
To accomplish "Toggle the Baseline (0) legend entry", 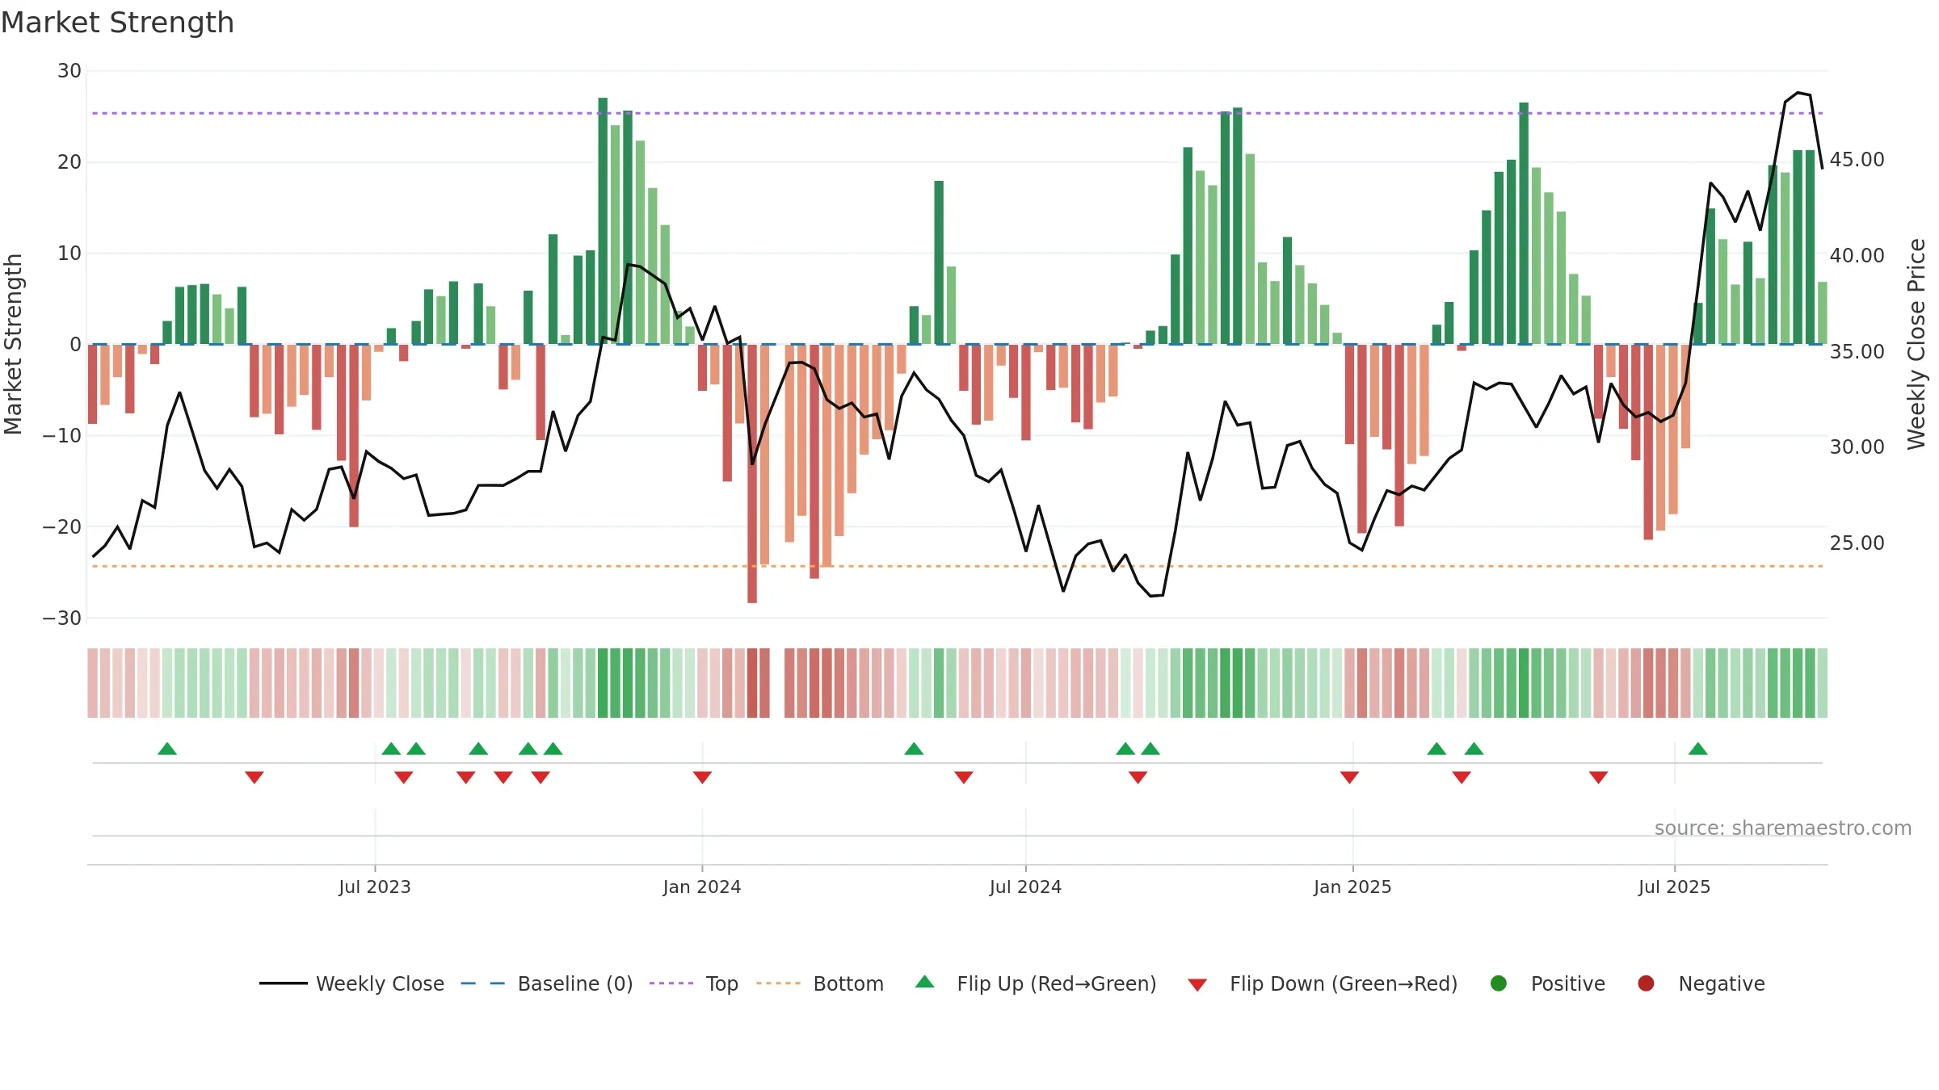I will (547, 983).
